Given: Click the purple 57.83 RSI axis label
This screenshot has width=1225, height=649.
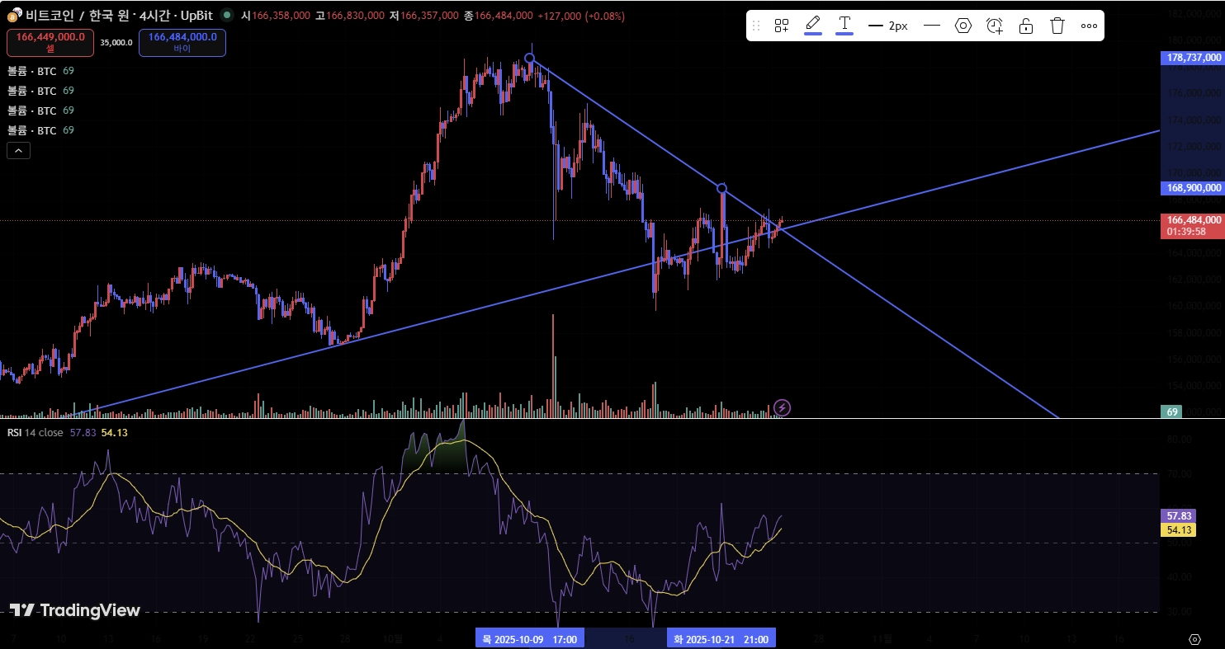Looking at the screenshot, I should click(x=1177, y=516).
